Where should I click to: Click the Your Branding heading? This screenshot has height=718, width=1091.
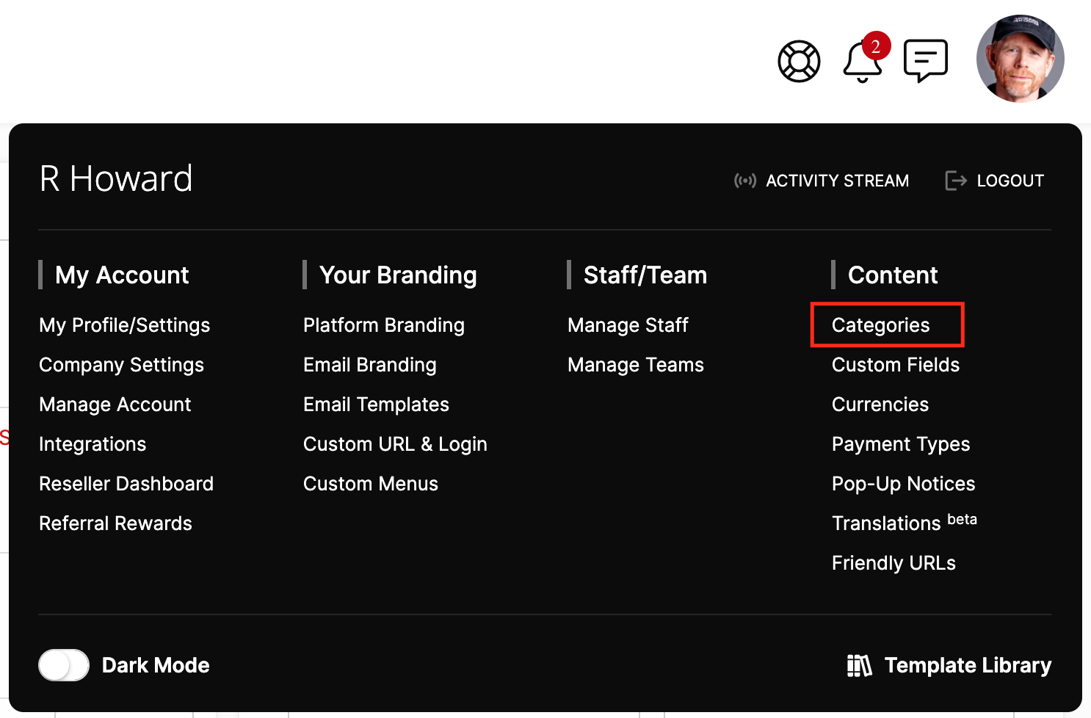(x=398, y=275)
